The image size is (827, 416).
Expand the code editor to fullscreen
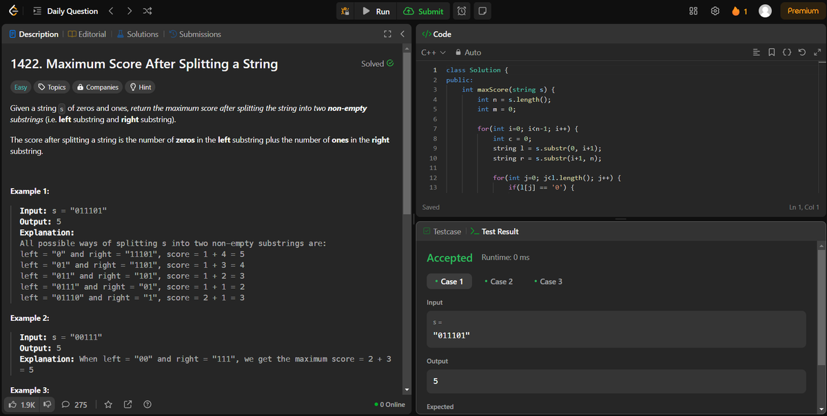(817, 52)
